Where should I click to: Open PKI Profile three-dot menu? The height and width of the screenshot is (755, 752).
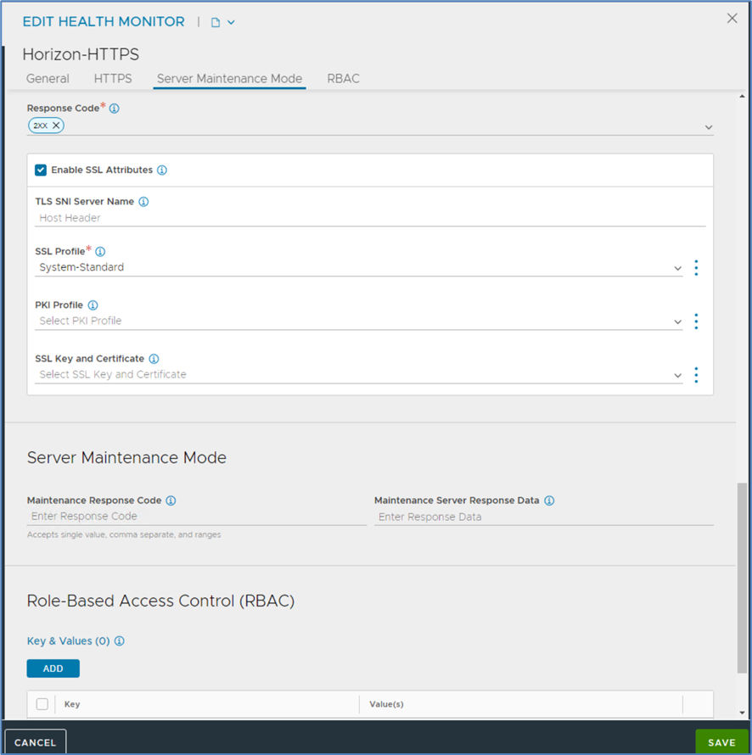coord(696,322)
